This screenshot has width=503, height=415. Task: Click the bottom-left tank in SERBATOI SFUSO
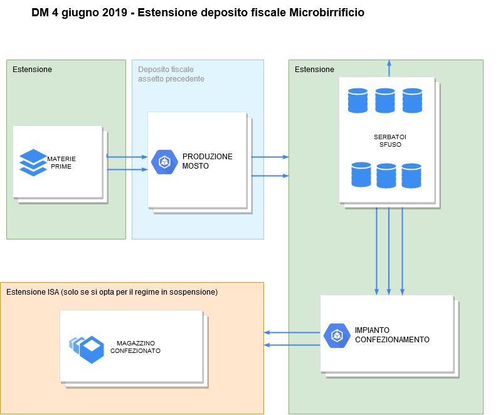361,174
